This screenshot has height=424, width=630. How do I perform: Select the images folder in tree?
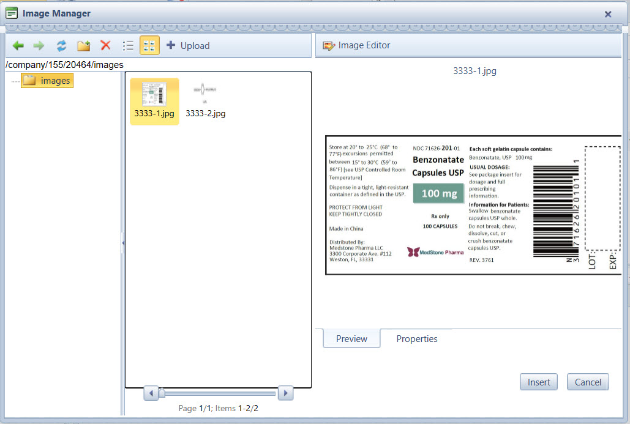pyautogui.click(x=47, y=80)
